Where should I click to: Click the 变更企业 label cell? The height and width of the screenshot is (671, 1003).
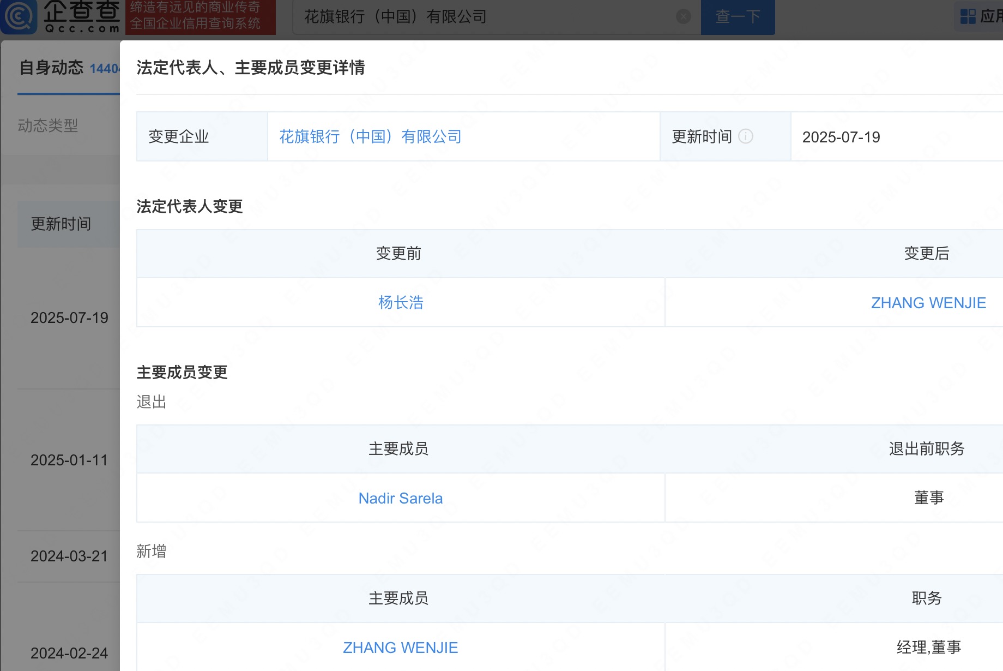[202, 136]
